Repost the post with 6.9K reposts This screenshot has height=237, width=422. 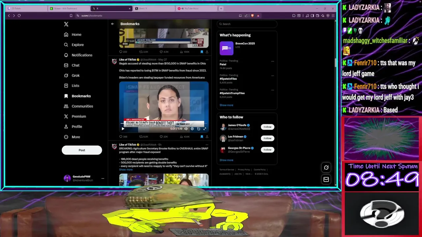(x=144, y=137)
